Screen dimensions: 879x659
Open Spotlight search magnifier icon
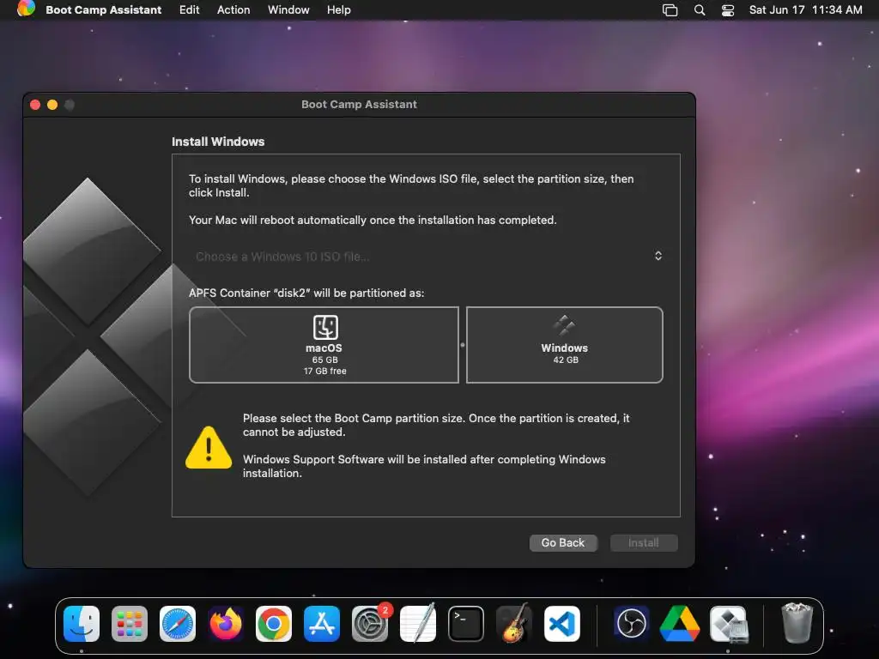tap(699, 10)
